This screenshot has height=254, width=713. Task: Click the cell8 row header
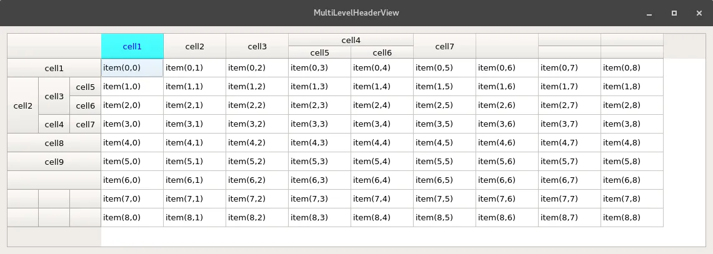tap(54, 143)
